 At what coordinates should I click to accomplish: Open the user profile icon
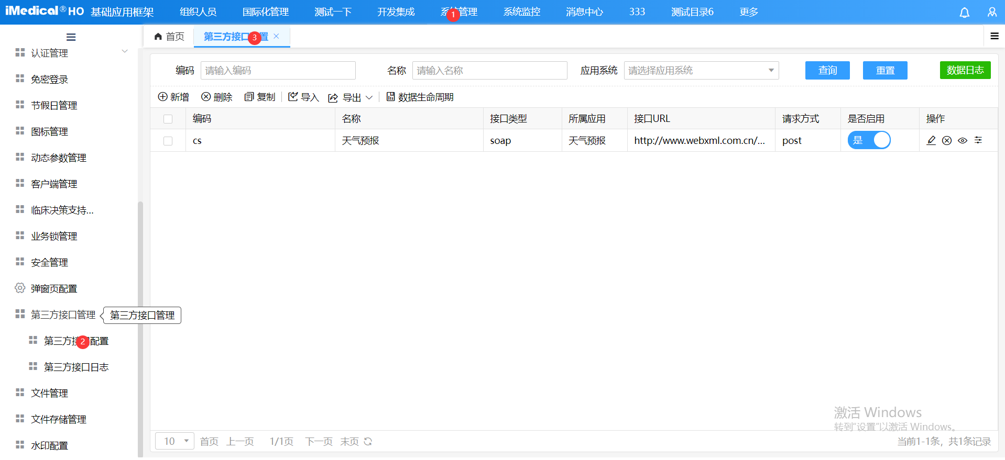(992, 12)
